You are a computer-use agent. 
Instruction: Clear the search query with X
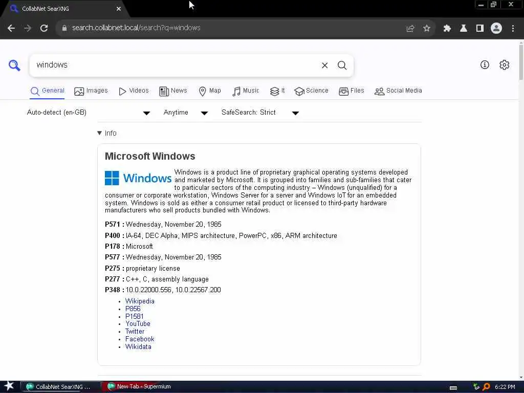point(324,65)
